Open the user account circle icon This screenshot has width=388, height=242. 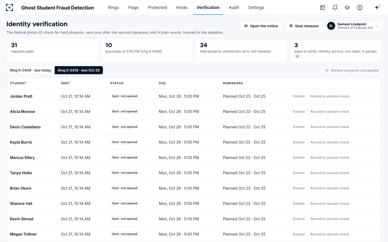coord(360,8)
